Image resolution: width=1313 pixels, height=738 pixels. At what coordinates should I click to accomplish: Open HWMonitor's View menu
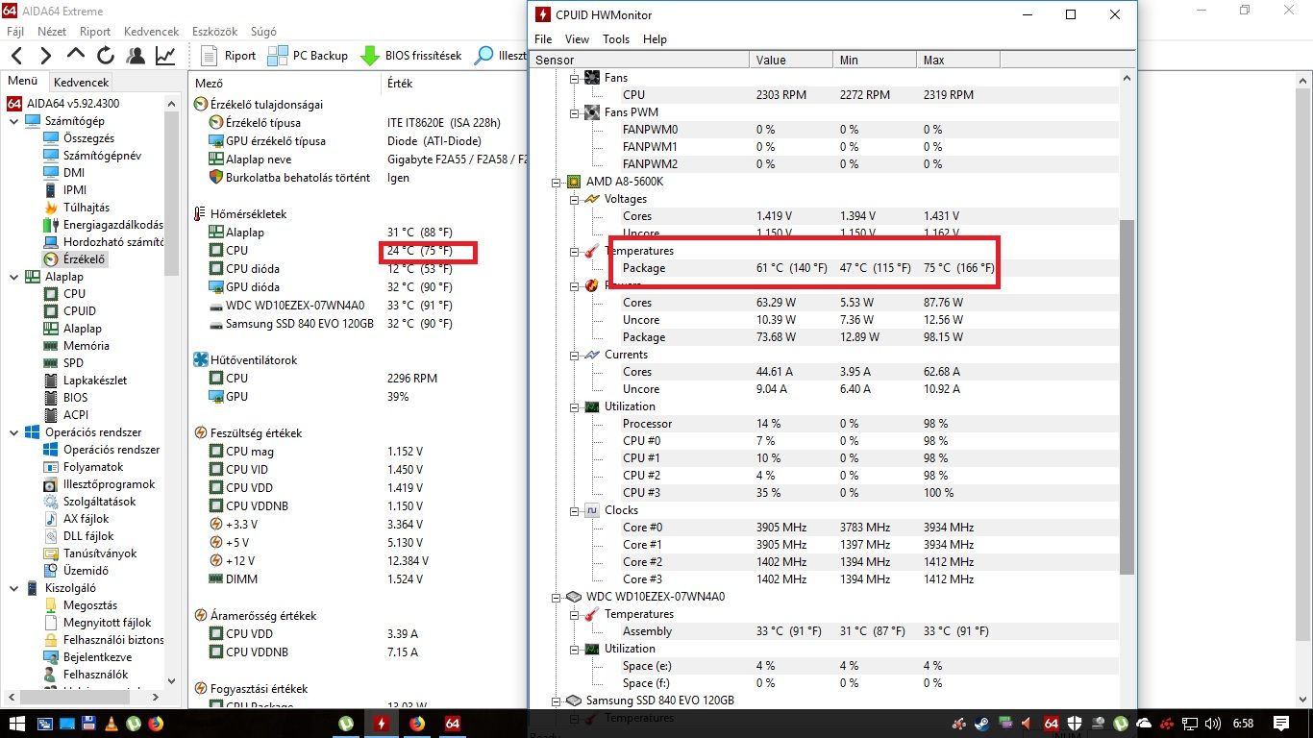click(x=577, y=39)
